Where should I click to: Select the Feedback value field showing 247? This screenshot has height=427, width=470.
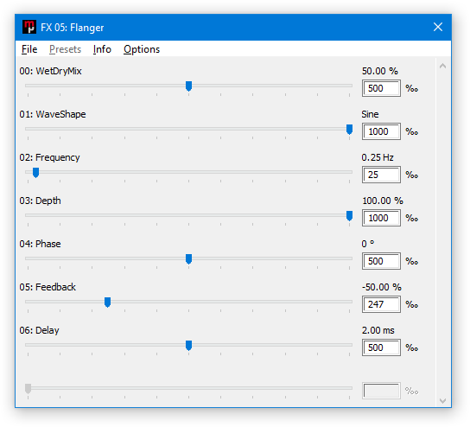tap(381, 304)
